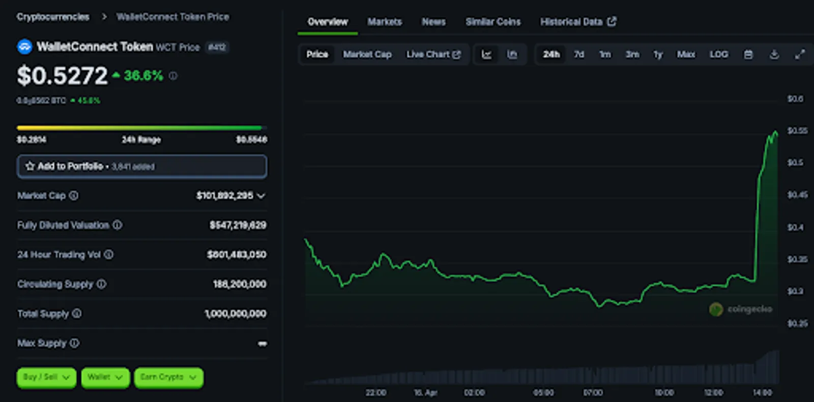The height and width of the screenshot is (402, 814).
Task: Download the chart data
Action: (774, 54)
